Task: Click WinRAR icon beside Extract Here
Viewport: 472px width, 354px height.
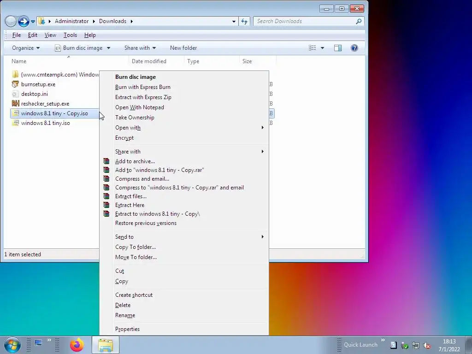Action: pyautogui.click(x=106, y=205)
